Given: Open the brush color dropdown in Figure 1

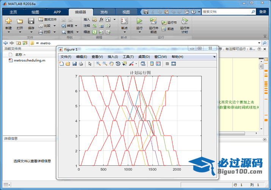Looking at the screenshot, I should 136,64.
